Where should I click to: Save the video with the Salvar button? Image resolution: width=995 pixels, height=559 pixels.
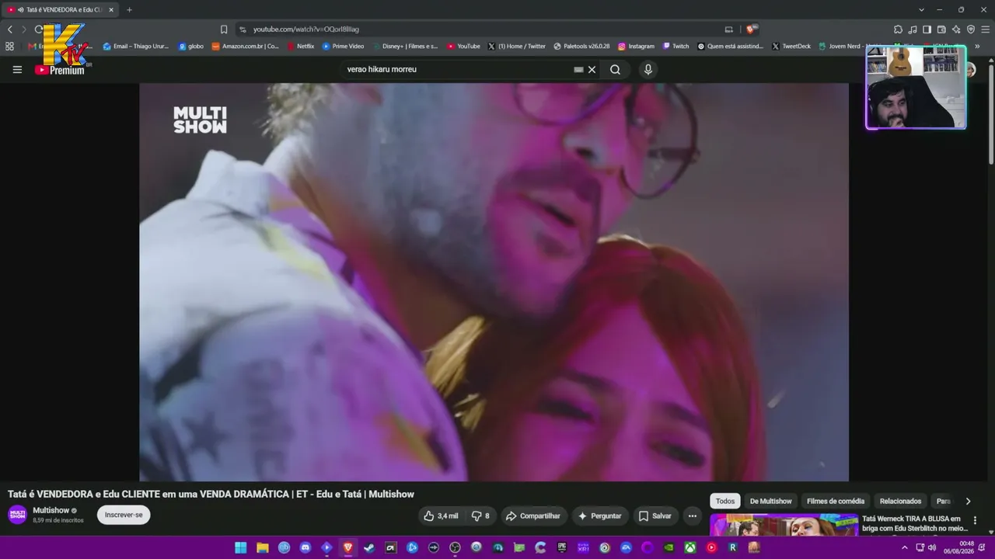[x=655, y=516]
